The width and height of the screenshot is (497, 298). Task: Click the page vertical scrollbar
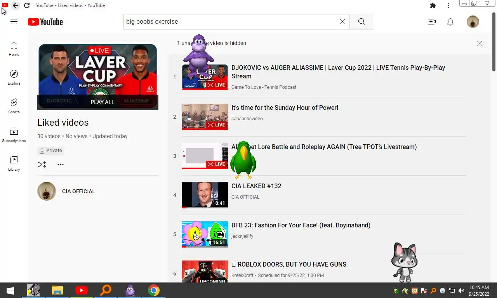click(x=494, y=42)
